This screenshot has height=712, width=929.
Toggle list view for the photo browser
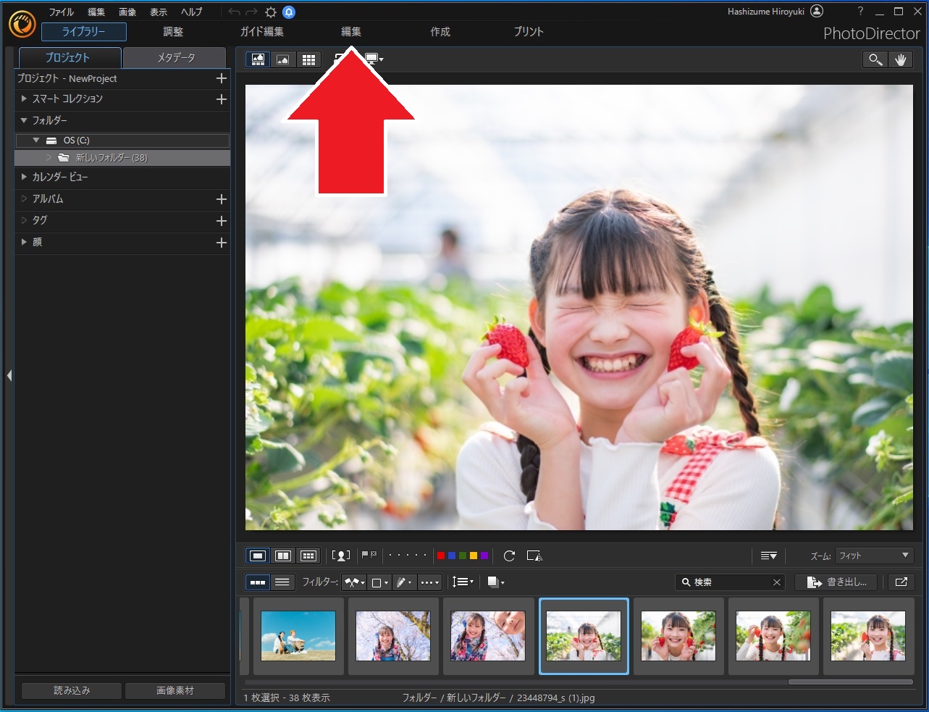[x=282, y=582]
